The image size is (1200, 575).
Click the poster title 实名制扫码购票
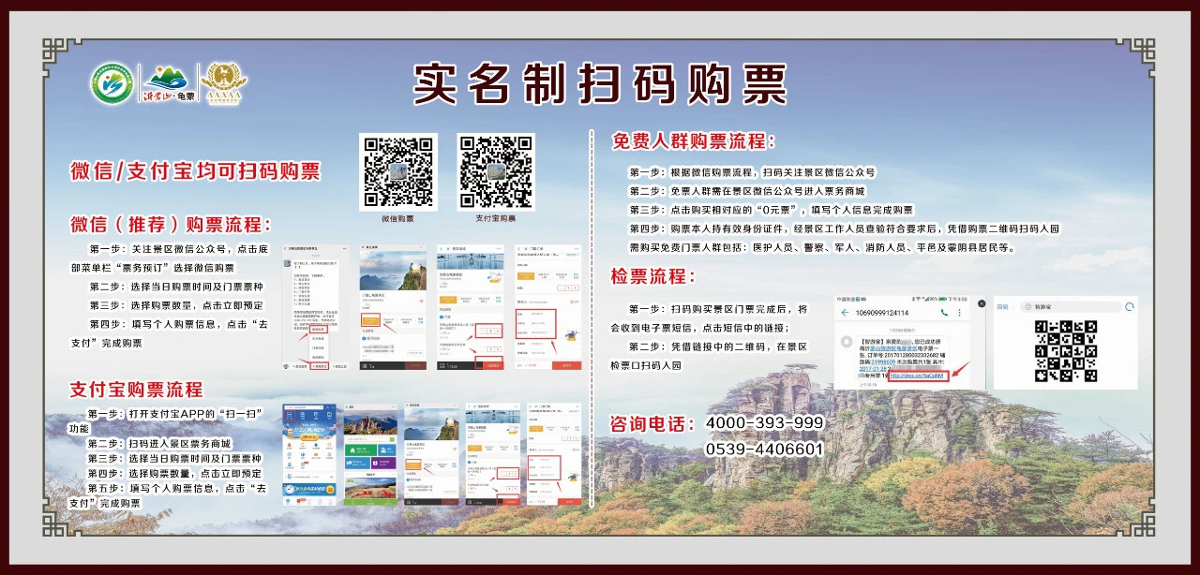click(600, 84)
